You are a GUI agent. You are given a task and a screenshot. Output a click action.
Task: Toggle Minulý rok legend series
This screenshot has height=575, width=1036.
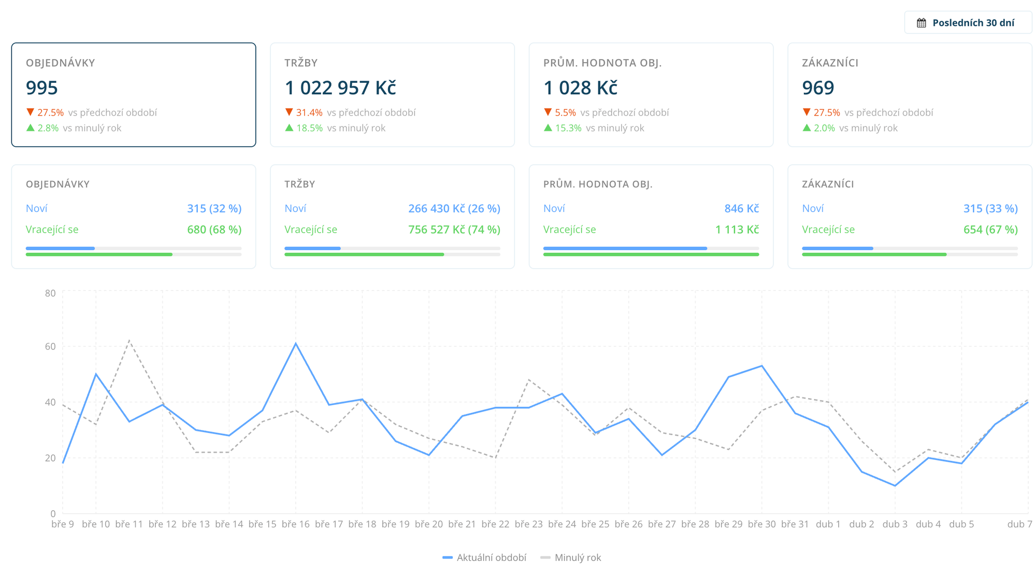[x=571, y=558]
